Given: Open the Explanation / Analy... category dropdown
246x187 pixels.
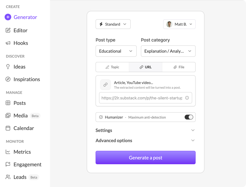Looking at the screenshot, I should click(x=168, y=51).
